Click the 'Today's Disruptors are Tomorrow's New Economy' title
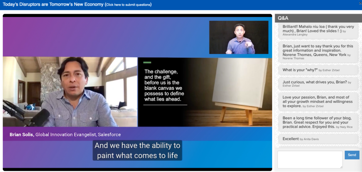 tap(53, 4)
